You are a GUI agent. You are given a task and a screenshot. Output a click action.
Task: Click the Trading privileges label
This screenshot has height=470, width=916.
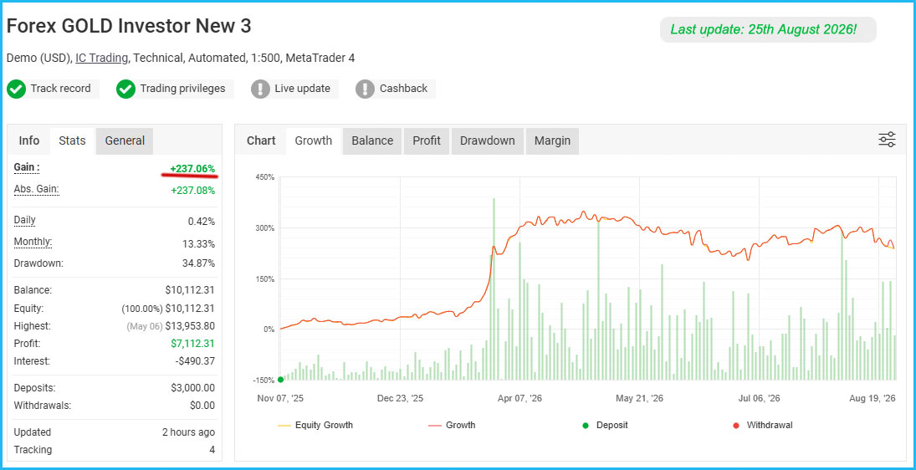182,89
